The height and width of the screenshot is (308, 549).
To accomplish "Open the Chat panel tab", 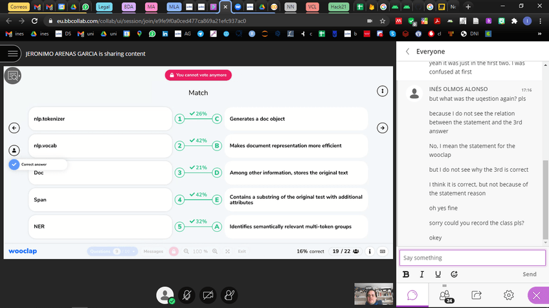I will (x=412, y=296).
